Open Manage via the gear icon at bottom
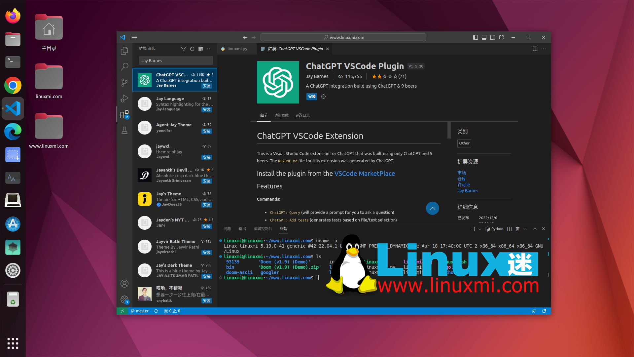634x357 pixels. [124, 299]
